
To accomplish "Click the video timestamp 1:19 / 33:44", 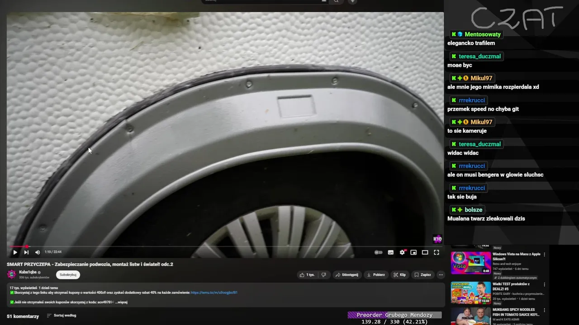I will pyautogui.click(x=53, y=252).
